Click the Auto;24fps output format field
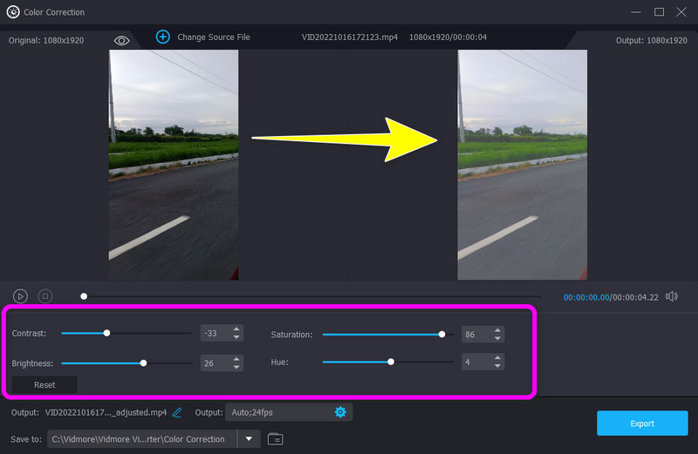 tap(277, 412)
